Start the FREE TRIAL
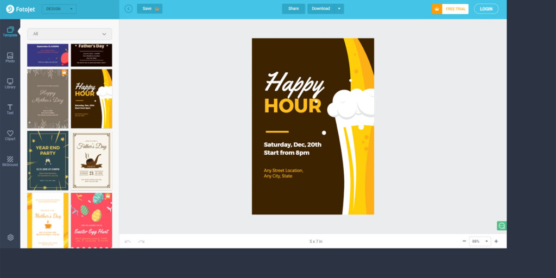Viewport: 556px width, 278px height. click(450, 9)
